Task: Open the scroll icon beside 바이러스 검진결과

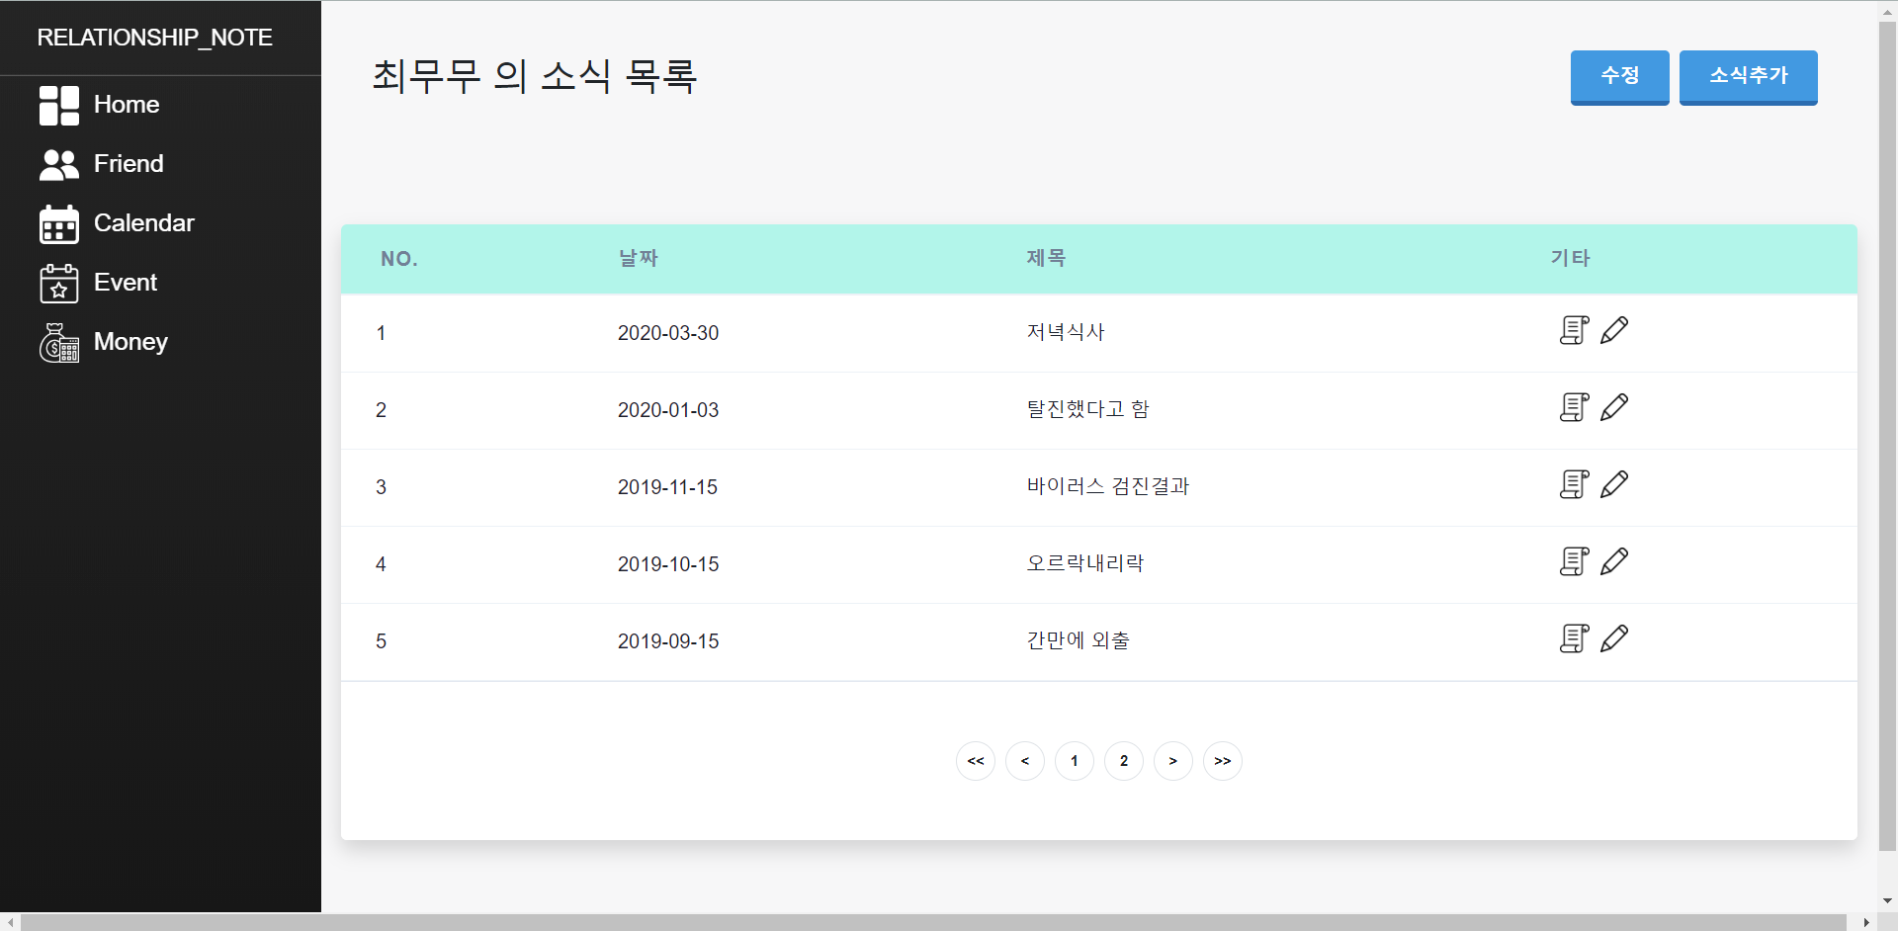Action: (x=1574, y=484)
